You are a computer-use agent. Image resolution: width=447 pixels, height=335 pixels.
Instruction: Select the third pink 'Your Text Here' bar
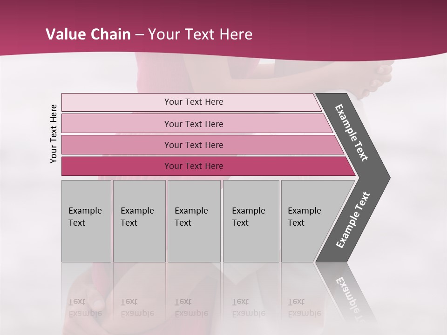(x=193, y=145)
